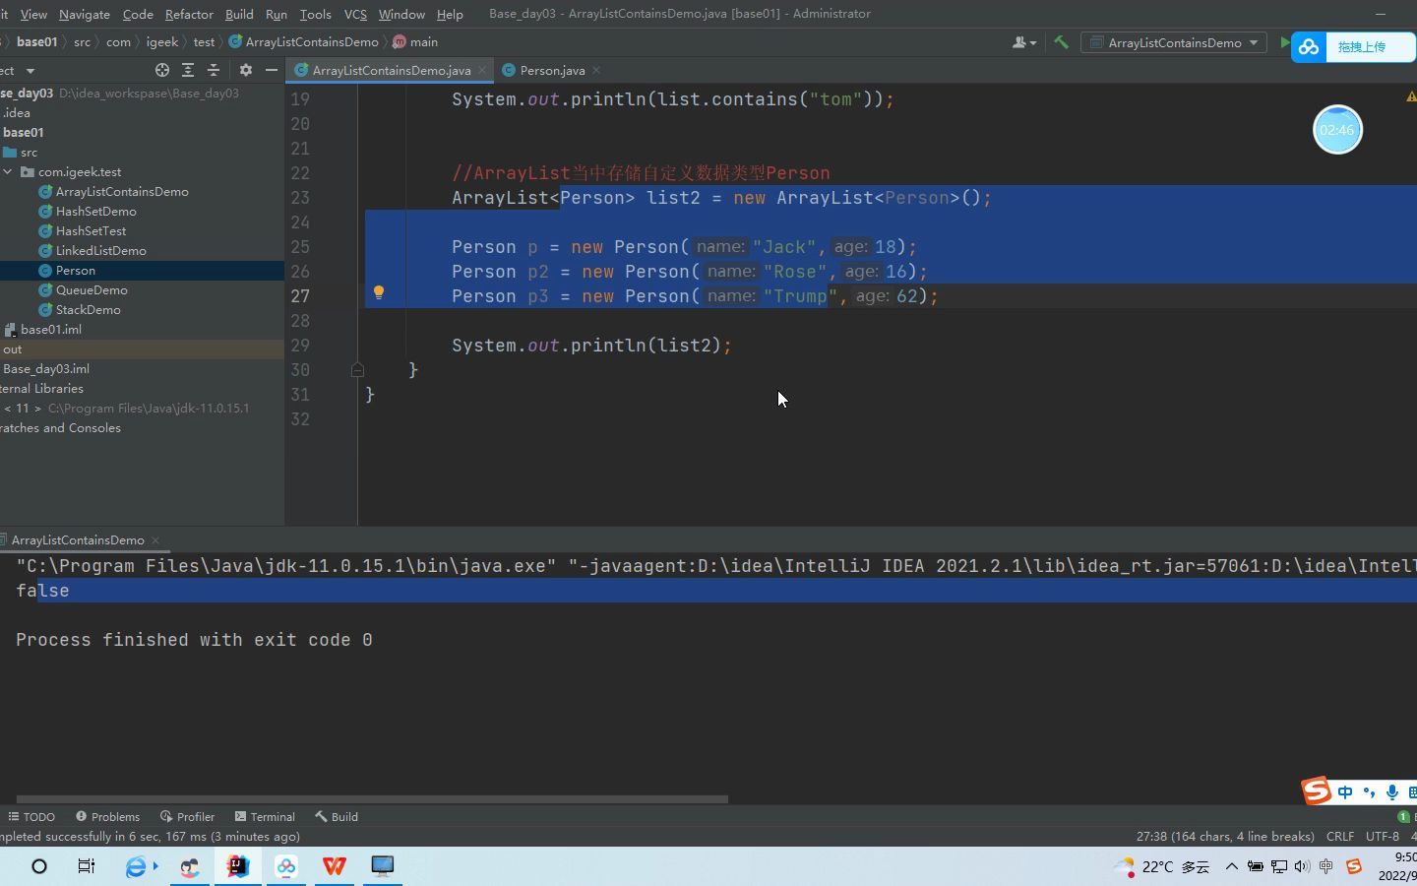Click the UTF-8 encoding widget

(x=1383, y=837)
